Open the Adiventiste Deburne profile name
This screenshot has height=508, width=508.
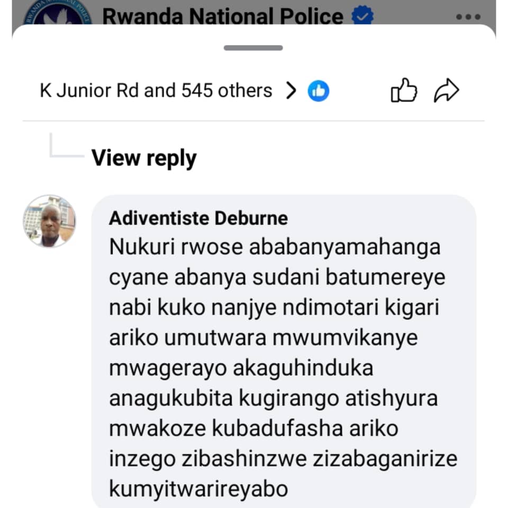[x=198, y=218]
